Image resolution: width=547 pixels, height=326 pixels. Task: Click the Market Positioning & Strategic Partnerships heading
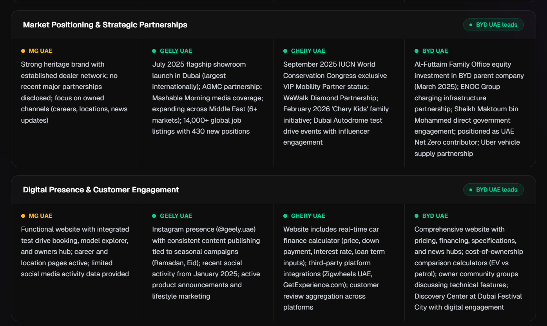point(105,25)
